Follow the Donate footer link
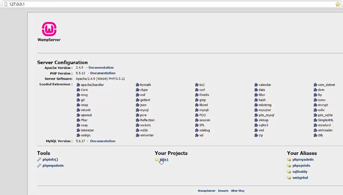 (223, 191)
